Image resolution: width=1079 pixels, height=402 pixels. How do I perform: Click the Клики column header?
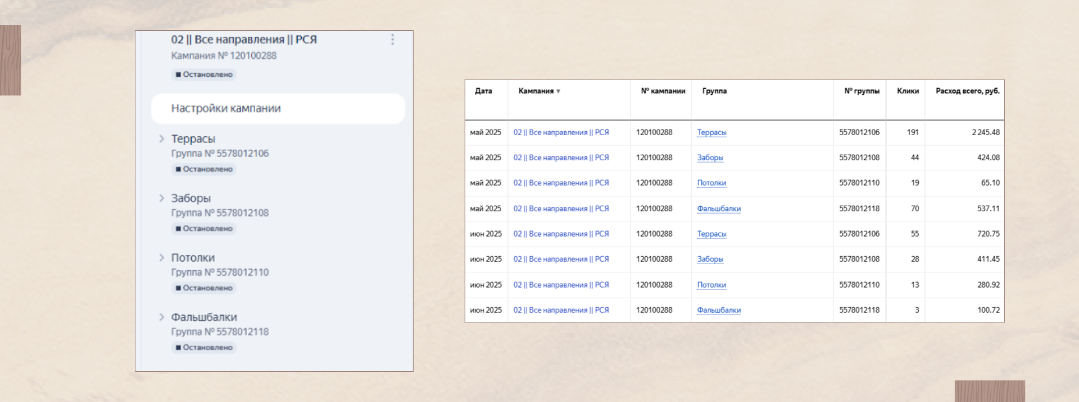click(908, 91)
